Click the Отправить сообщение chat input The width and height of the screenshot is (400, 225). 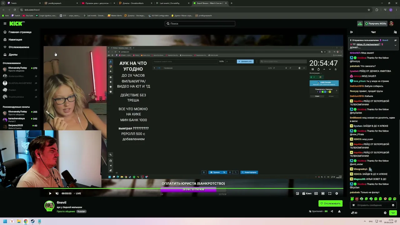click(373, 205)
